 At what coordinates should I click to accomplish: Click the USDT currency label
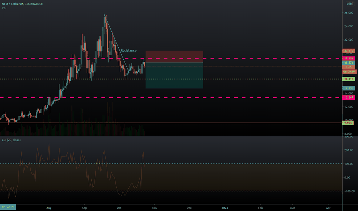tap(350, 4)
